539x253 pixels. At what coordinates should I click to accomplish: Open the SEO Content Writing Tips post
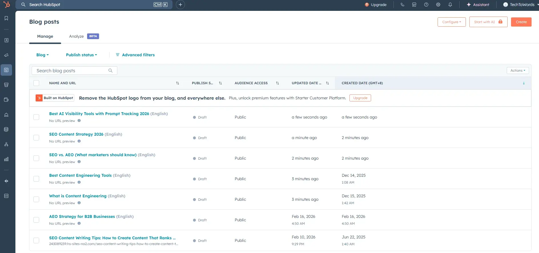[x=112, y=238]
